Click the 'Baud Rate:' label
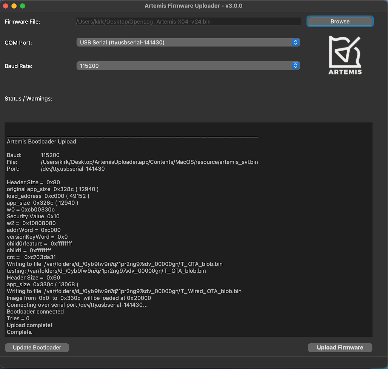 tap(19, 66)
